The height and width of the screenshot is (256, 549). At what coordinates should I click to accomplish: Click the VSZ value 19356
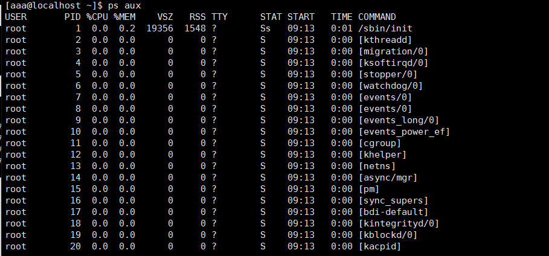[x=159, y=28]
